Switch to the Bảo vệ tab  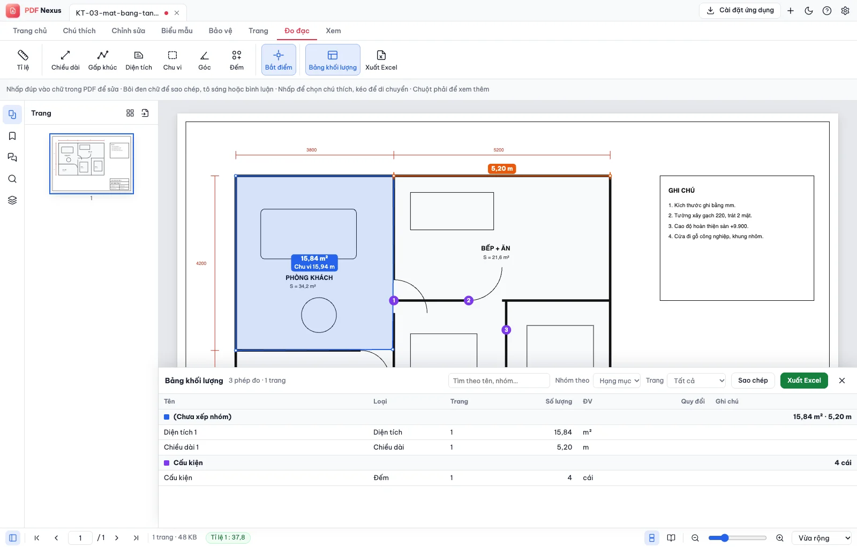[221, 31]
